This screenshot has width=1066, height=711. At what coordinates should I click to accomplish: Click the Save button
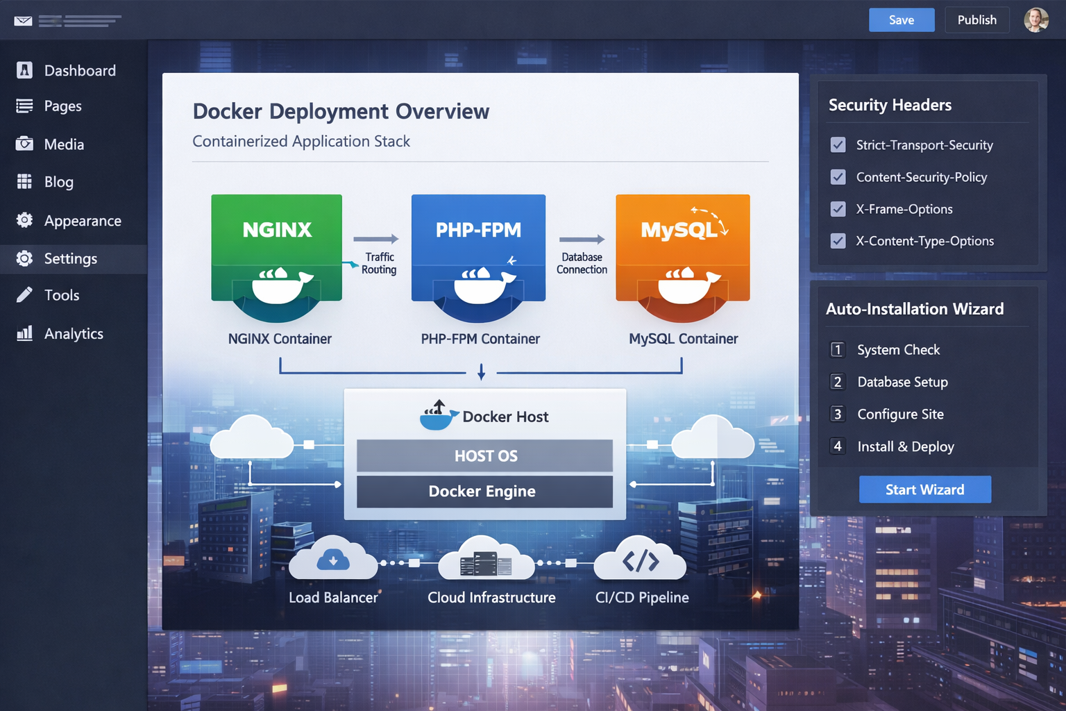tap(902, 20)
